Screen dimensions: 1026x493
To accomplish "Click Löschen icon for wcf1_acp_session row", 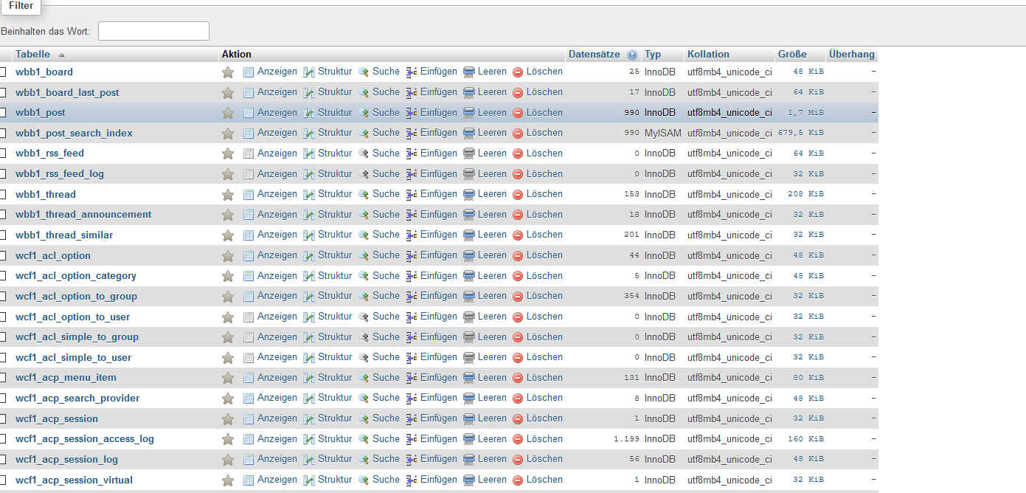I will click(x=518, y=418).
